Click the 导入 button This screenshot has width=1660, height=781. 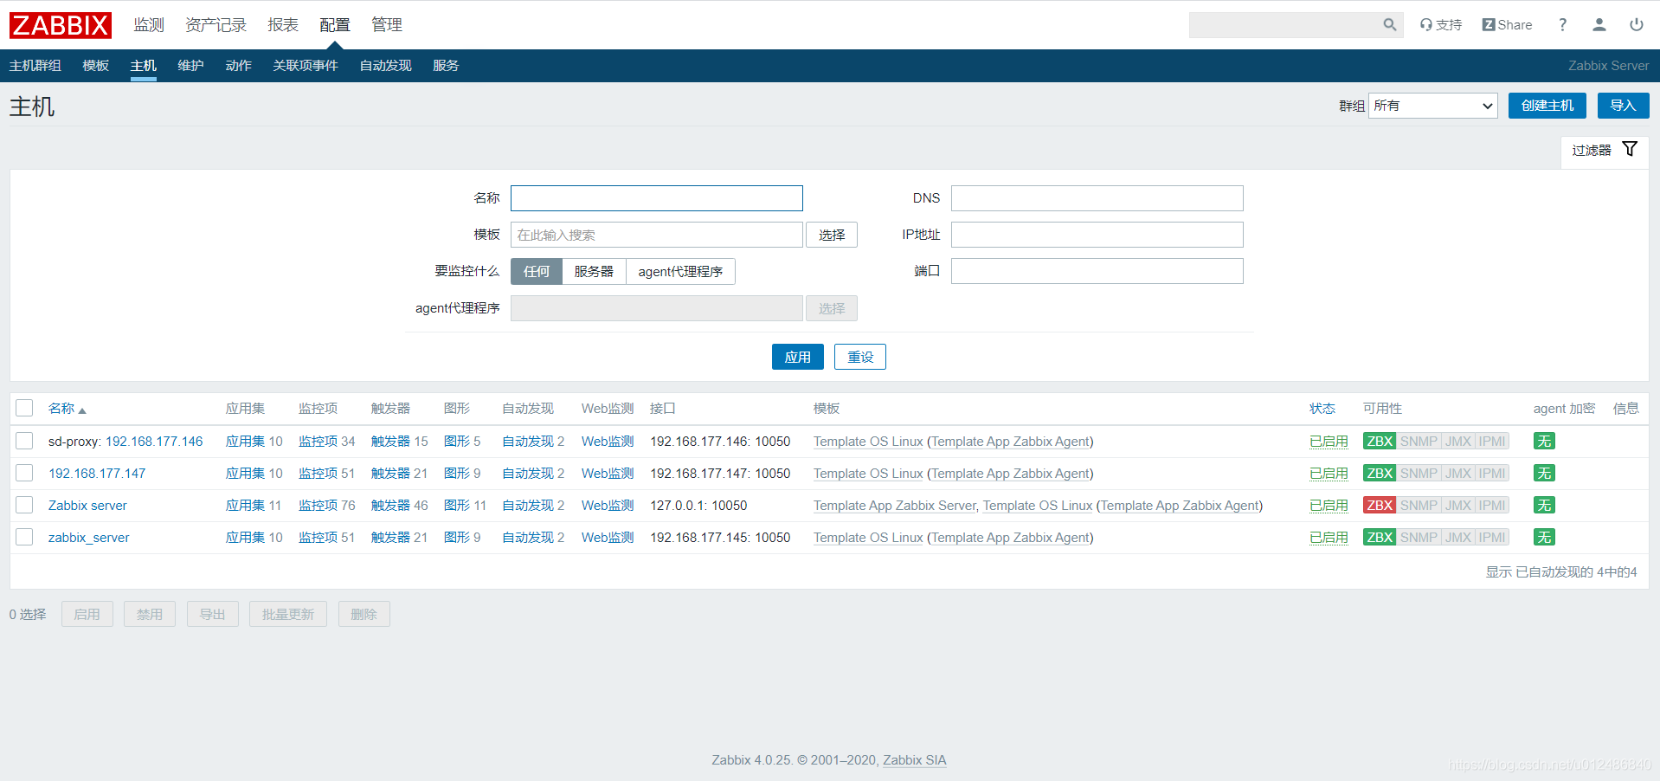coord(1623,106)
